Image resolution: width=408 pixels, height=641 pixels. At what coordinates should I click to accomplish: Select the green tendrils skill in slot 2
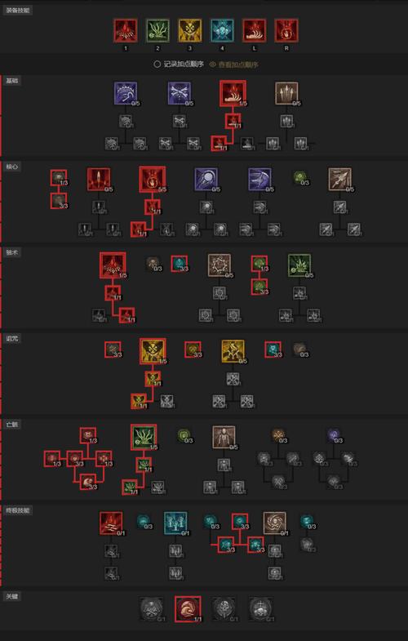point(157,31)
